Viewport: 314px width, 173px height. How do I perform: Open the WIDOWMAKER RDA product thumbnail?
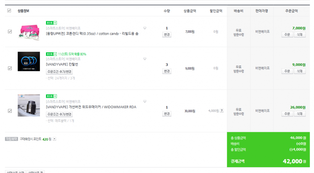point(29,105)
